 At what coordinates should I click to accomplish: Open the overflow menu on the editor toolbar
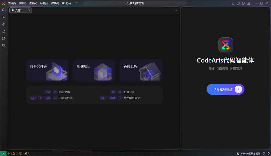[x=176, y=10]
